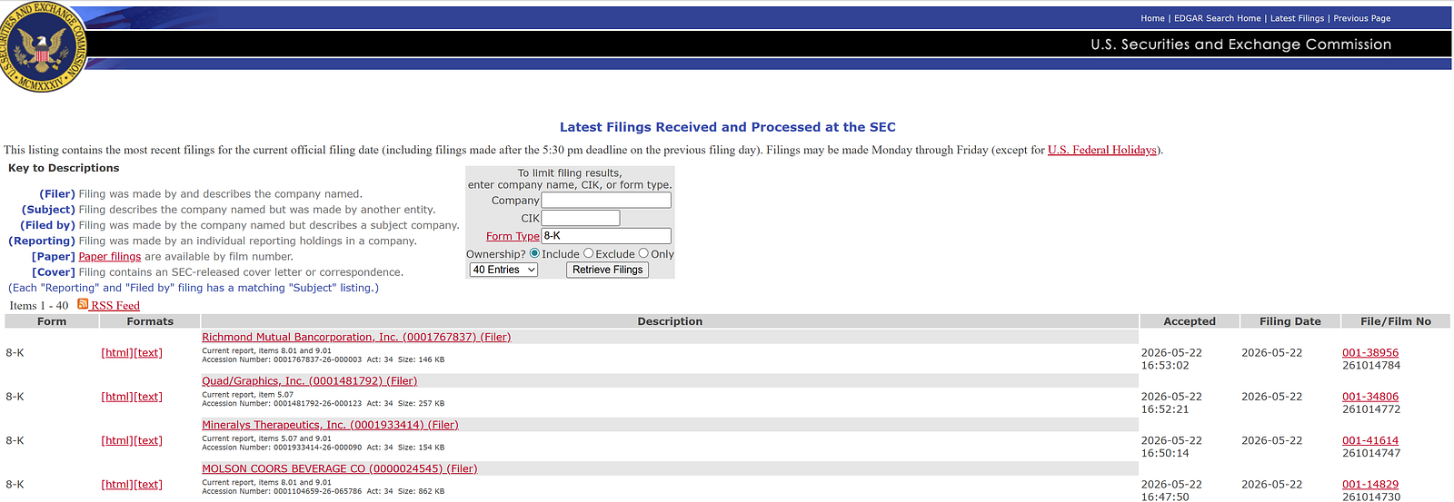Focus the Company input field
This screenshot has height=502, width=1454.
coord(606,200)
